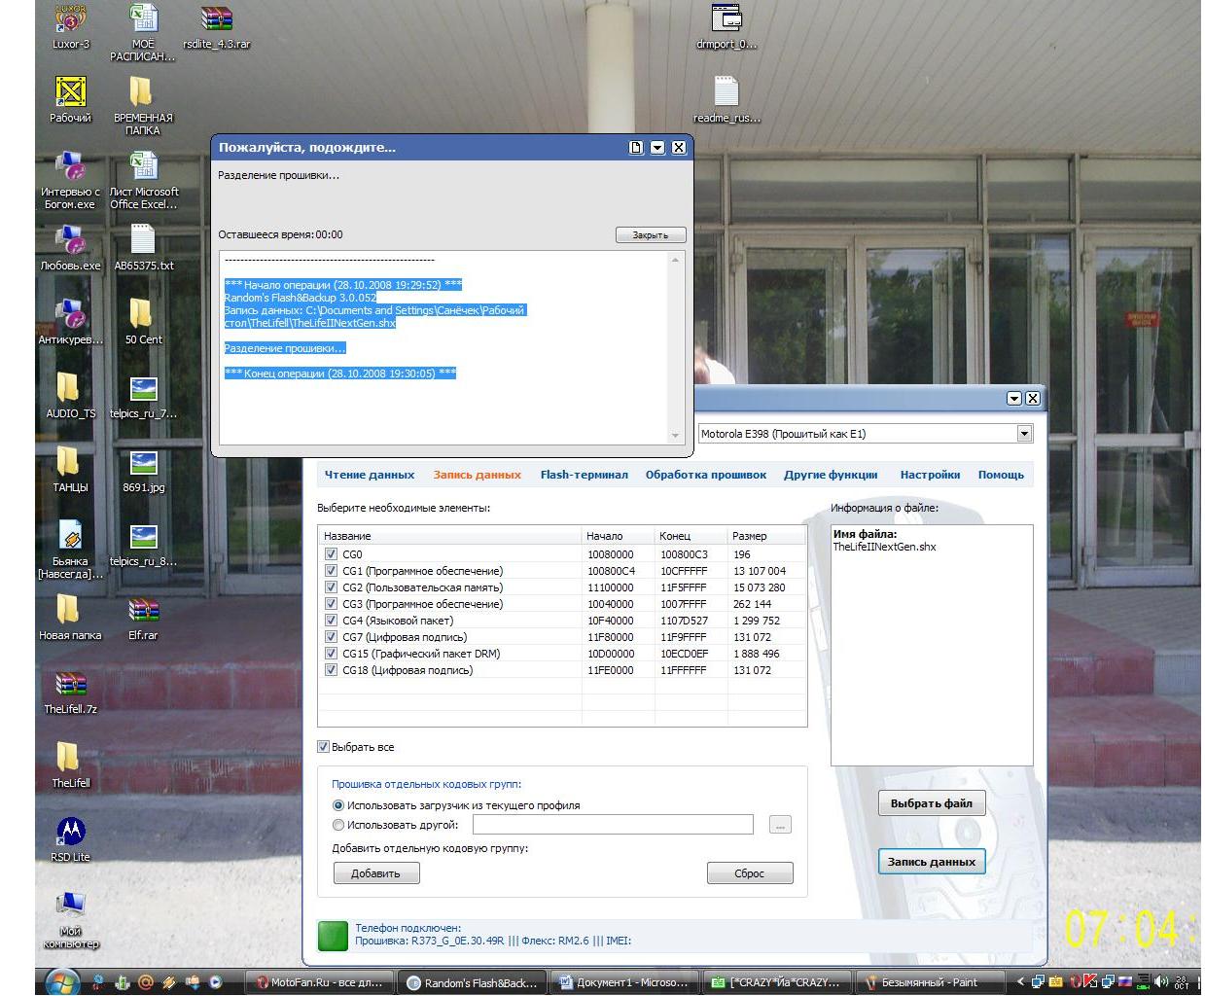Toggle CG7 (Цифровая подпись) checkbox
The width and height of the screenshot is (1205, 996).
(x=332, y=637)
